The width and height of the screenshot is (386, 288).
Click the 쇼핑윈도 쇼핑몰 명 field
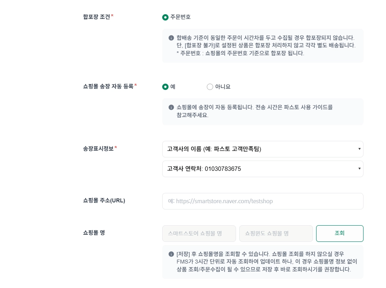coord(276,234)
